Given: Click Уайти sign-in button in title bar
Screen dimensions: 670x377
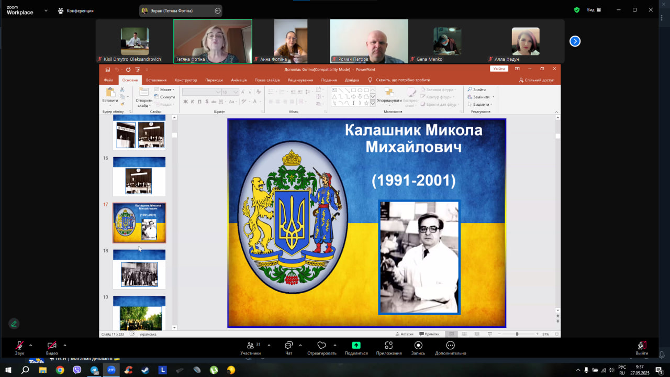Looking at the screenshot, I should pyautogui.click(x=499, y=69).
